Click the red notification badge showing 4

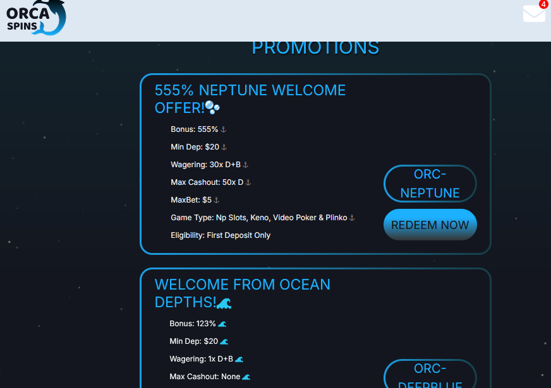pos(543,4)
